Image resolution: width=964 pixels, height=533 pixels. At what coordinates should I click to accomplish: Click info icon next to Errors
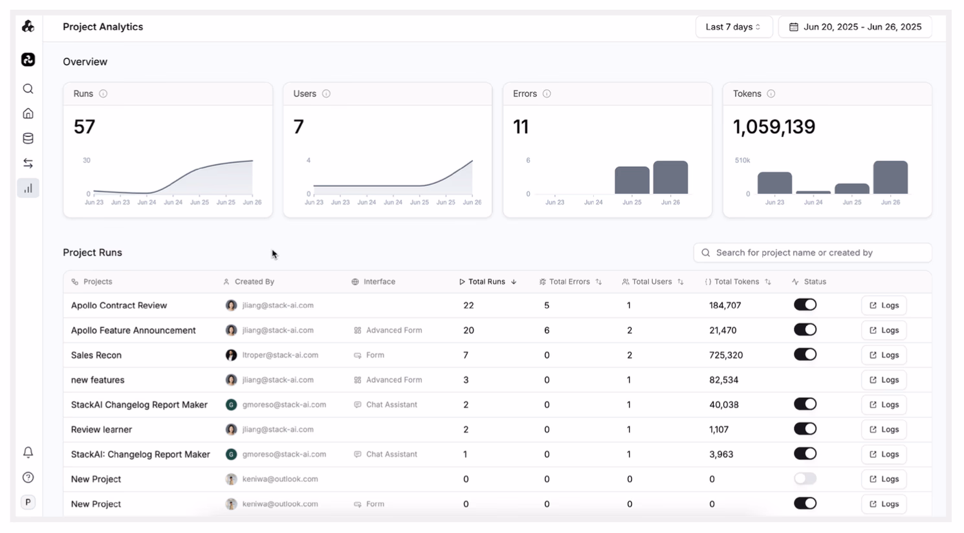click(547, 94)
